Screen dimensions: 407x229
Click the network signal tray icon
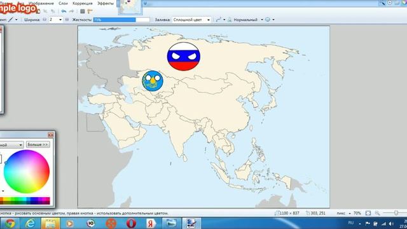coord(383,223)
